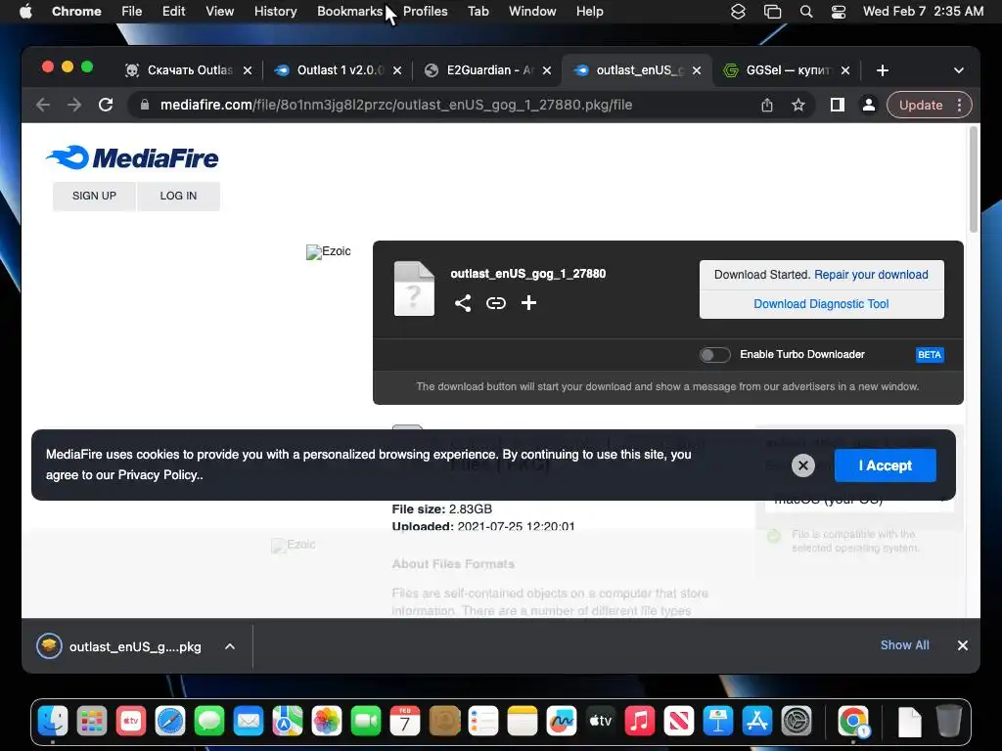
Task: Open Spotlight search in menu bar
Action: 806,12
